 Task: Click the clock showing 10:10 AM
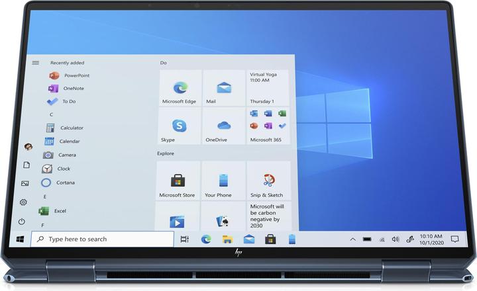[x=431, y=239]
